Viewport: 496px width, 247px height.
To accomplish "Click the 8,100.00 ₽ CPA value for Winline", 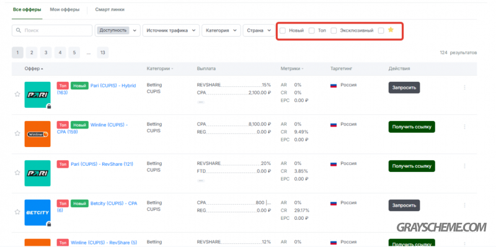I will pyautogui.click(x=260, y=124).
